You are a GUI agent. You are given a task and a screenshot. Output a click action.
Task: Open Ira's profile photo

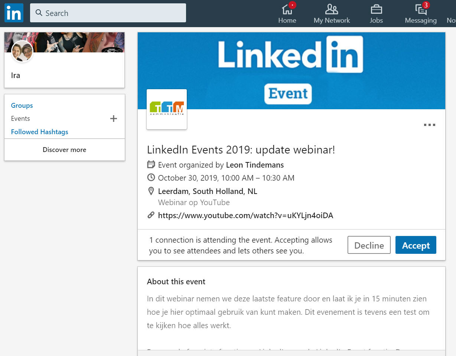click(x=22, y=51)
